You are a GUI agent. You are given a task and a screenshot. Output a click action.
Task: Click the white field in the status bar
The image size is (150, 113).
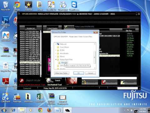127,88
